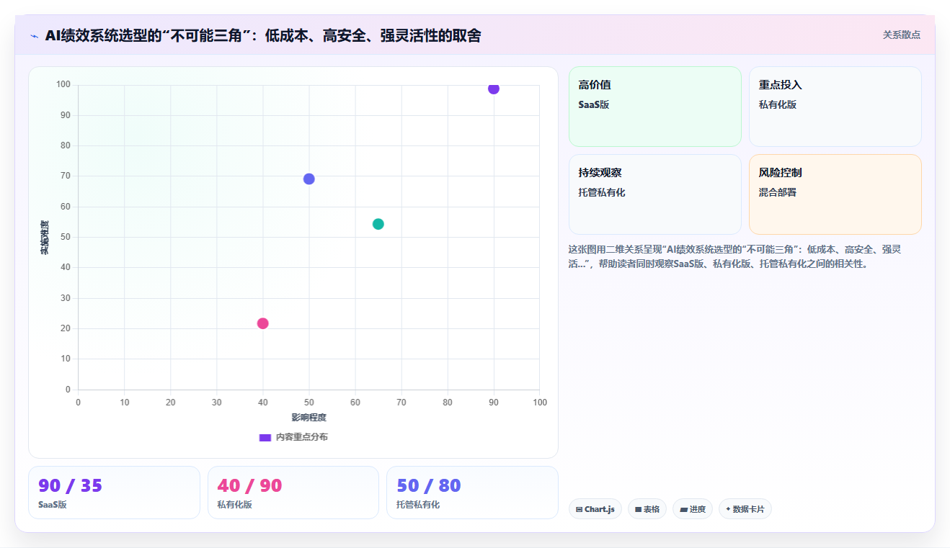Open the 50 / 80 托管私有化 stat card
Viewport: 950px width, 548px height.
(x=472, y=493)
